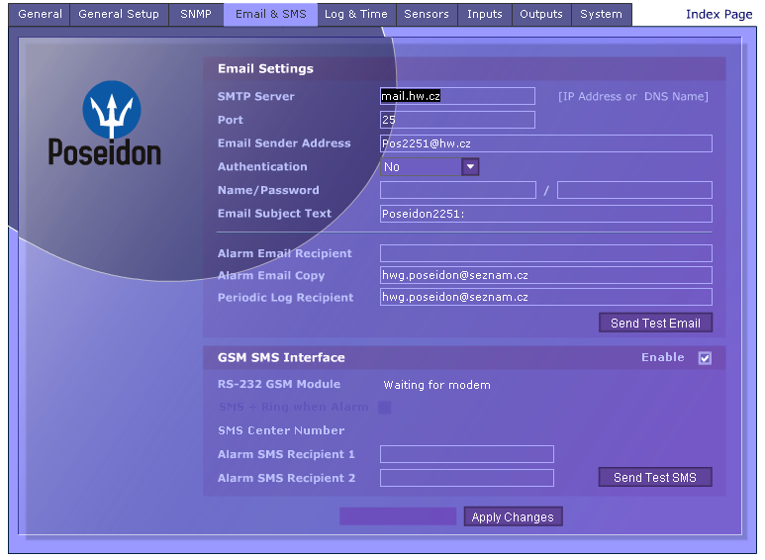
Task: Click the authentication Password field
Action: pos(634,190)
